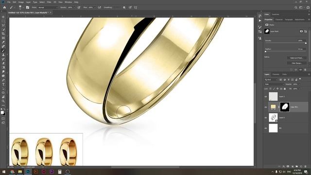The image size is (311, 175).
Task: Select the Color Fill 1 layer mask thumbnail
Action: tap(285, 107)
